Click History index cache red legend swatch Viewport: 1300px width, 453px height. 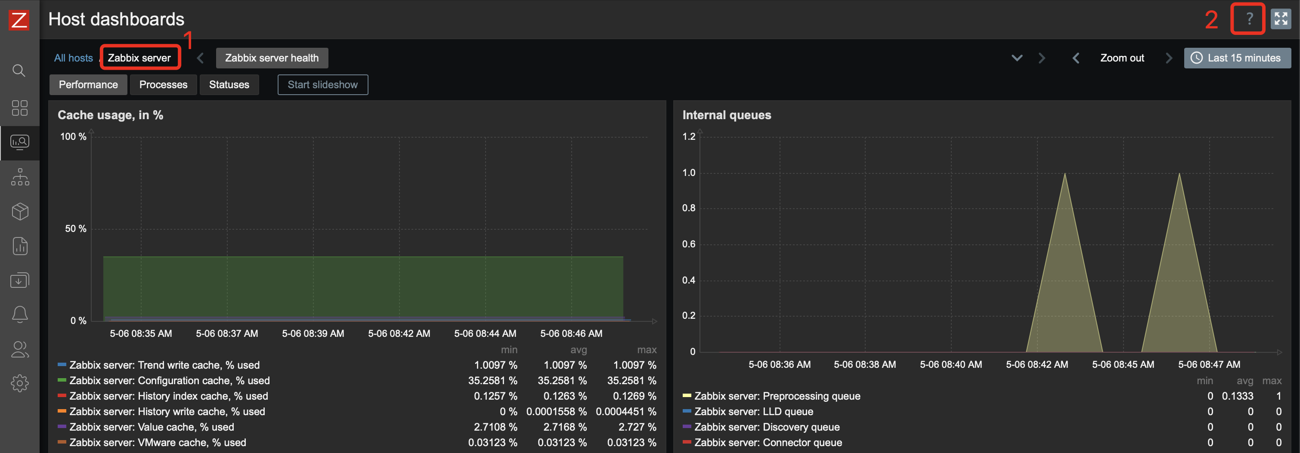62,395
